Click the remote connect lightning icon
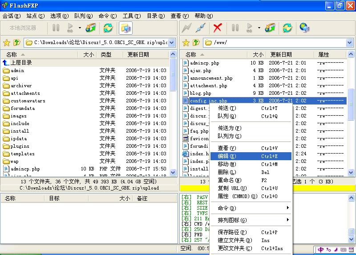Viewport: 356px width, 255px height. 186,28
